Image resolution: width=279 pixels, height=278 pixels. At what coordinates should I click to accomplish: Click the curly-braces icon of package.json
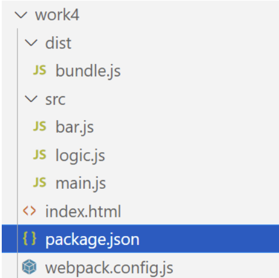point(29,238)
